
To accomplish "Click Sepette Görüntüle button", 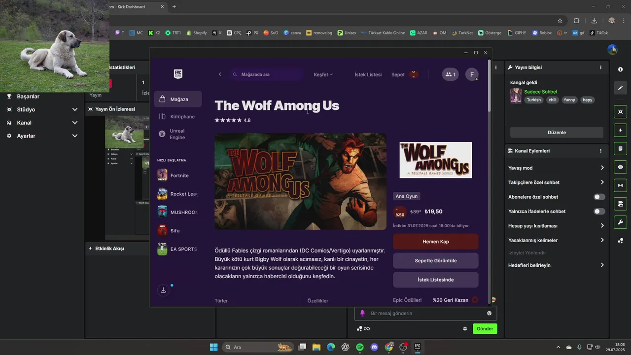I will (x=436, y=260).
